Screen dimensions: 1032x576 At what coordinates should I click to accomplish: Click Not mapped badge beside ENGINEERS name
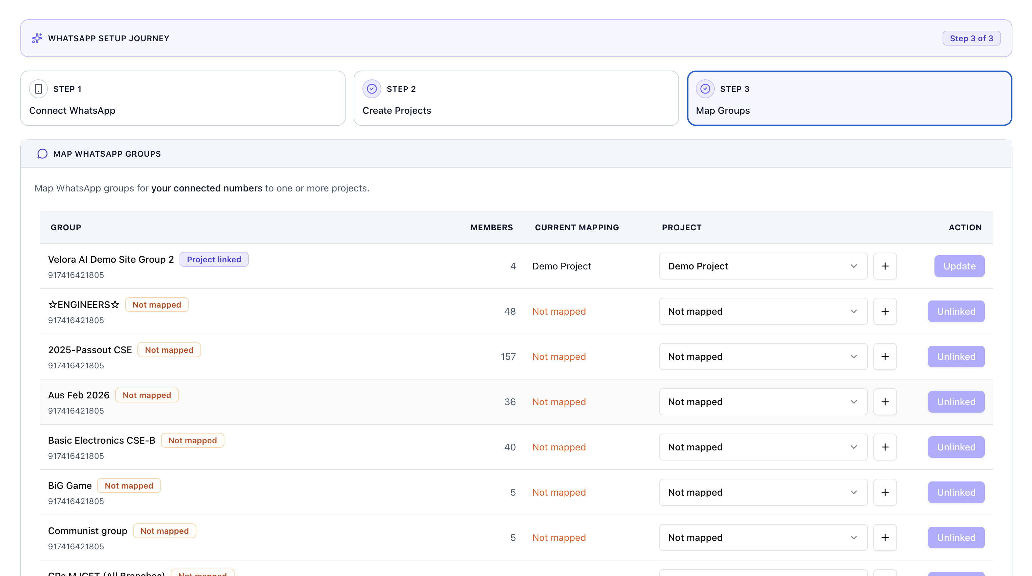click(x=157, y=305)
